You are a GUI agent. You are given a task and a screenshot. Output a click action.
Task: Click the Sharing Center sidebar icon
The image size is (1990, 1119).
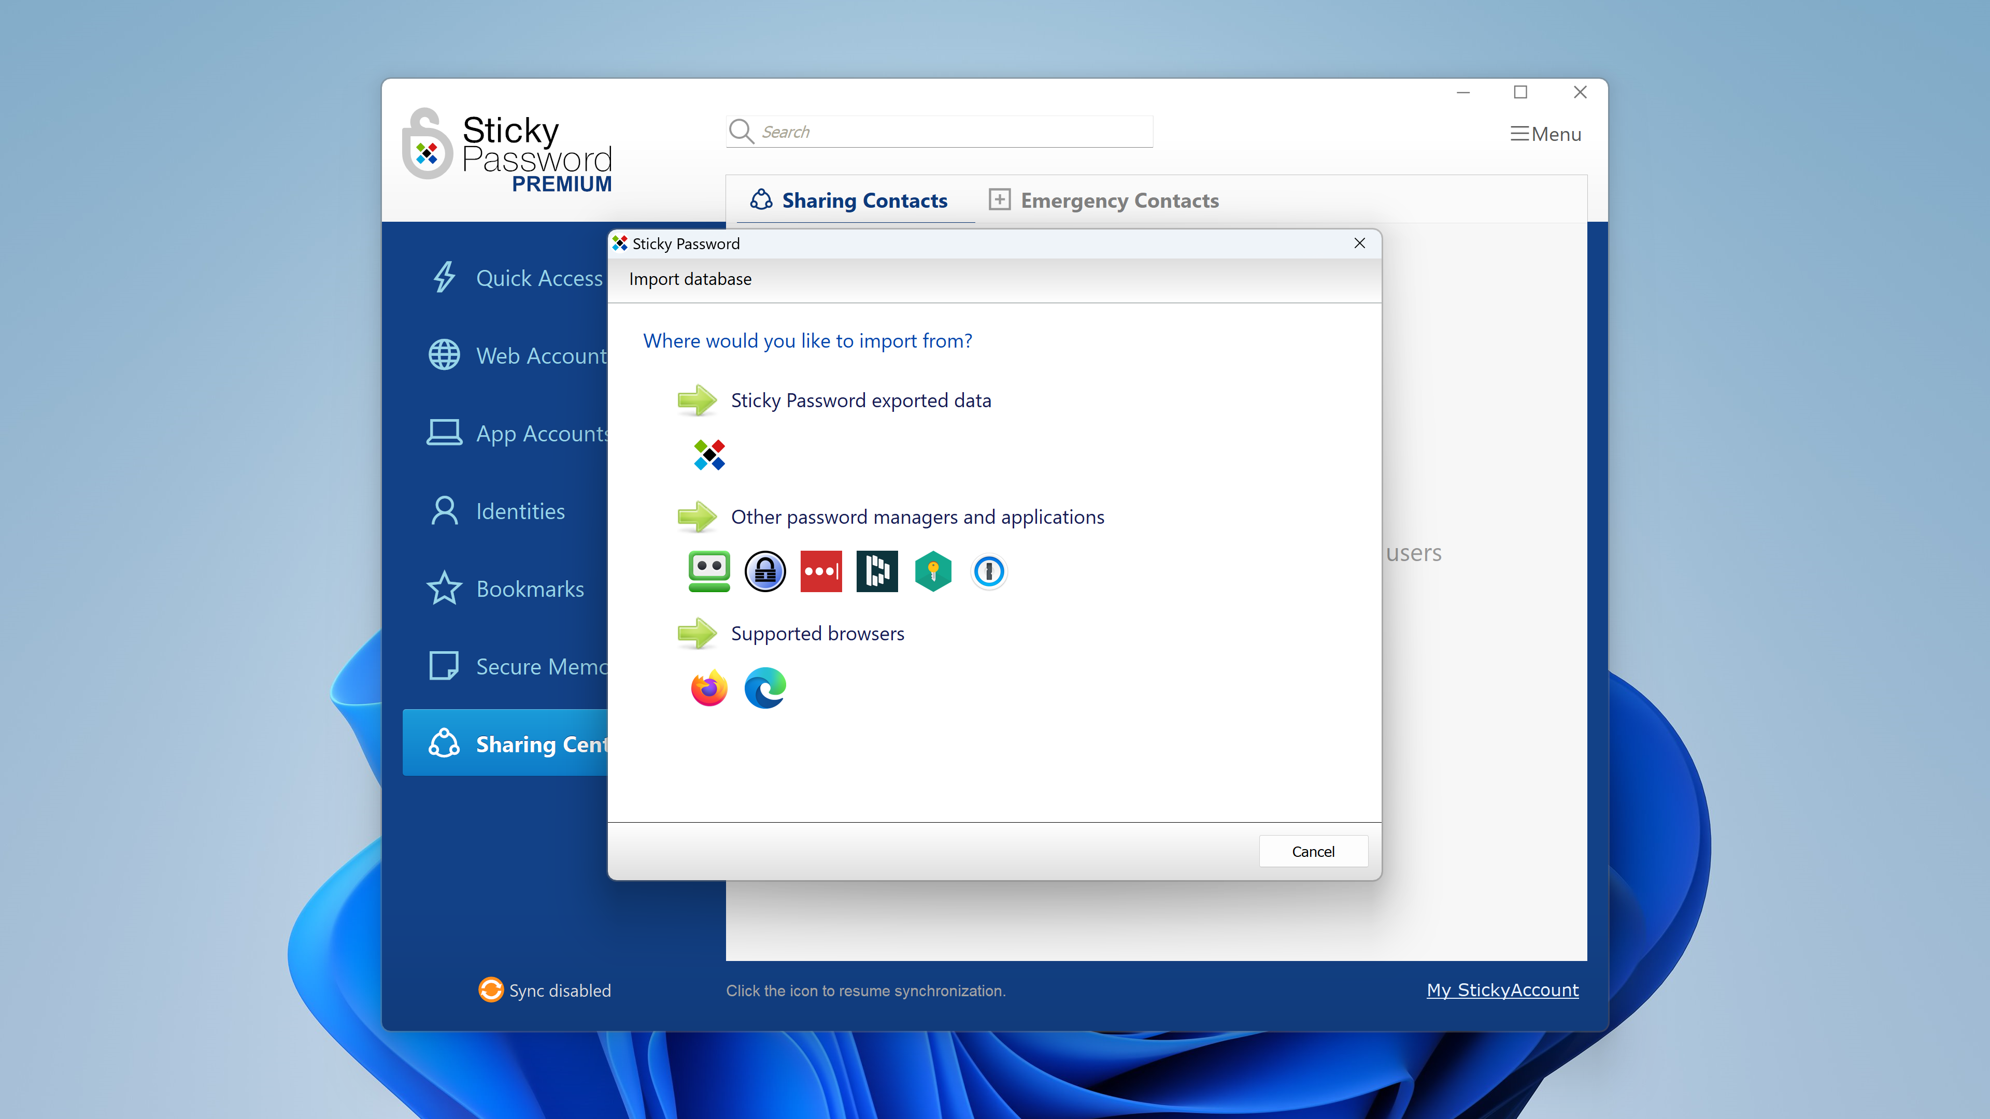(x=444, y=743)
